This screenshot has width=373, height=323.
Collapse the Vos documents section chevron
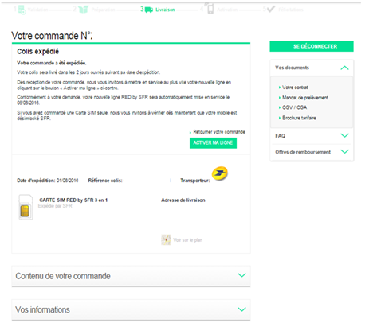point(344,68)
